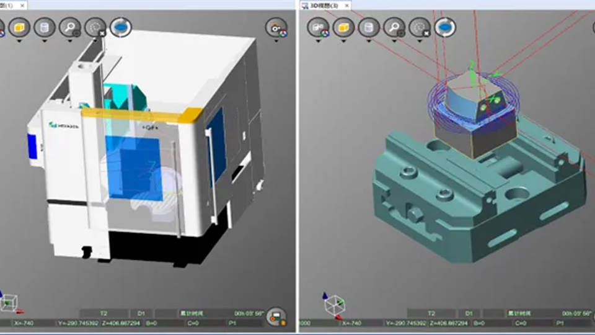Toggle the dotted circle selection icon, left view
This screenshot has height=335, width=595.
pyautogui.click(x=95, y=27)
